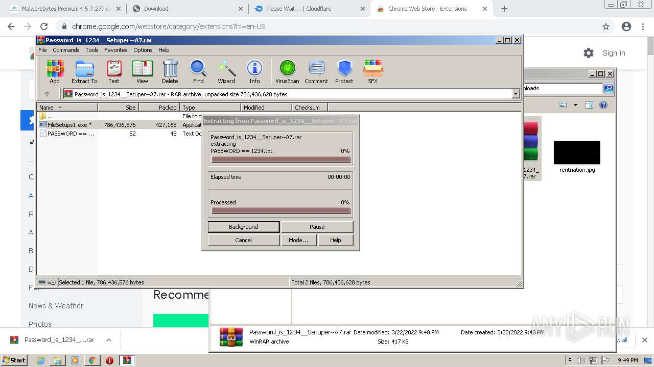The height and width of the screenshot is (367, 654).
Task: Click Sign in on Web Store
Action: [x=614, y=53]
